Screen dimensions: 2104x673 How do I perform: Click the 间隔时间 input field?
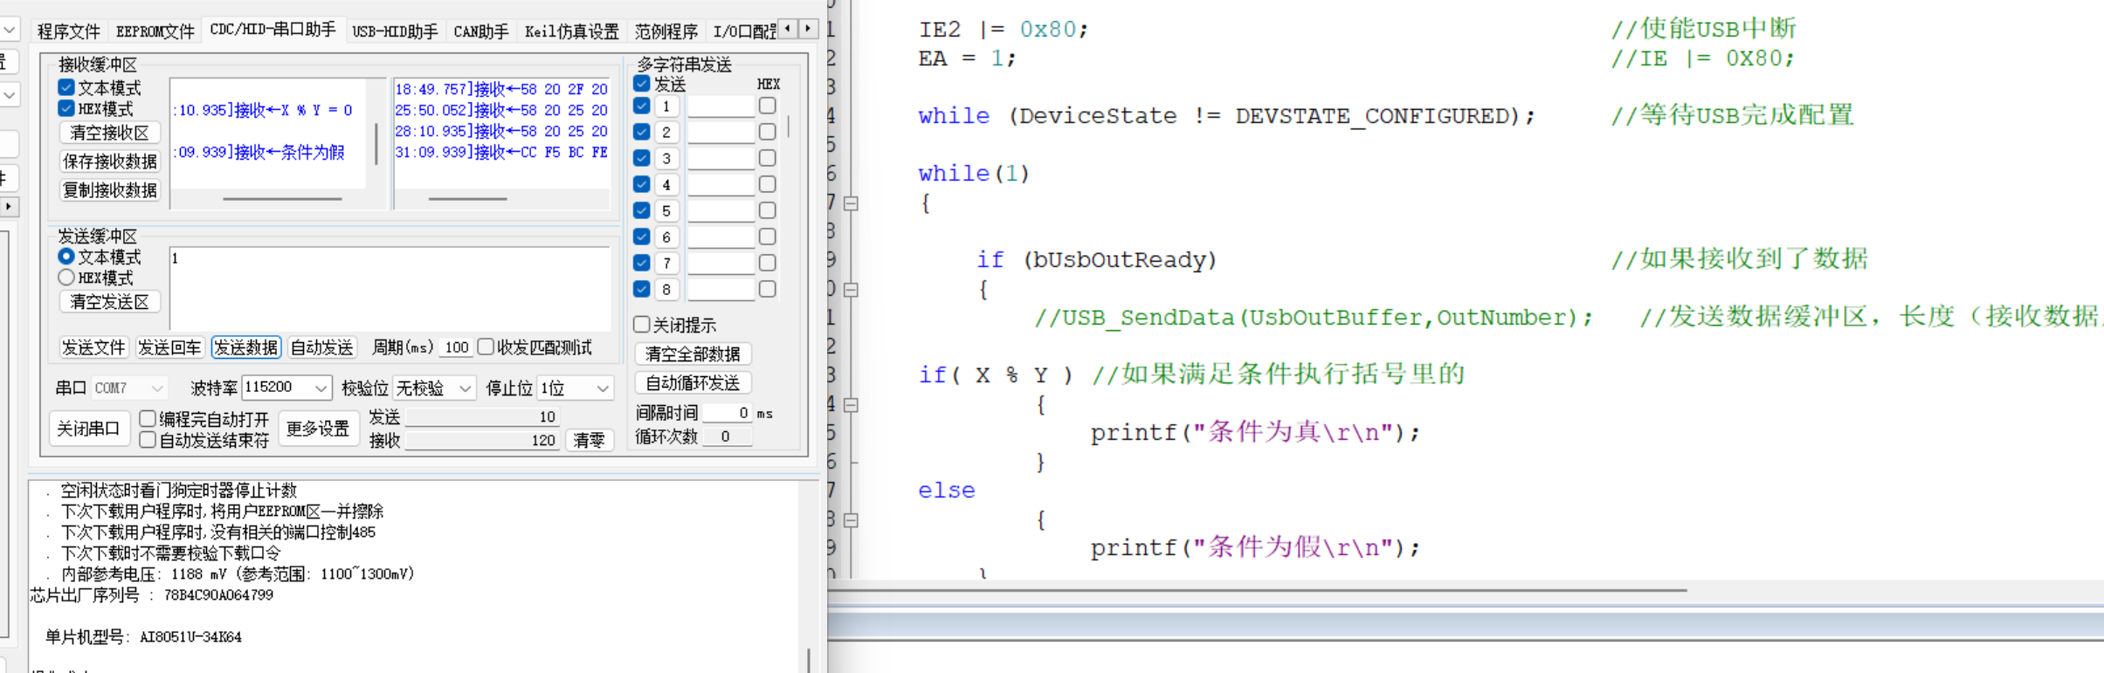(728, 412)
